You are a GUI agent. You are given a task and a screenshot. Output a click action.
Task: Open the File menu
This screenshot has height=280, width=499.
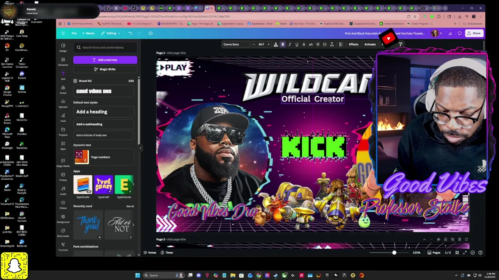[x=74, y=33]
